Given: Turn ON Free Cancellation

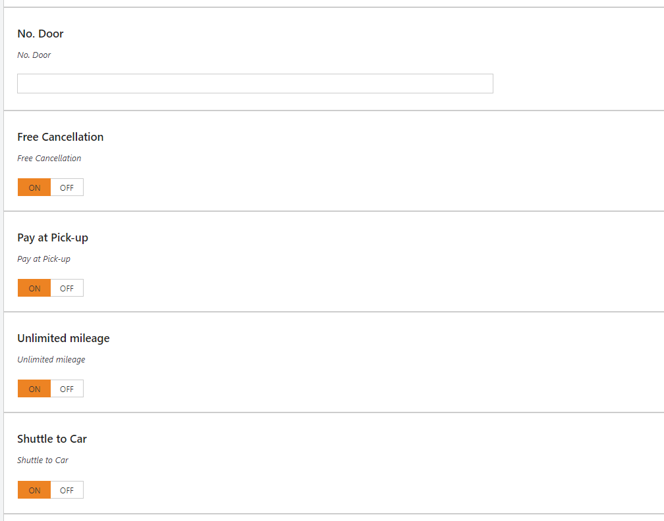Looking at the screenshot, I should [34, 187].
